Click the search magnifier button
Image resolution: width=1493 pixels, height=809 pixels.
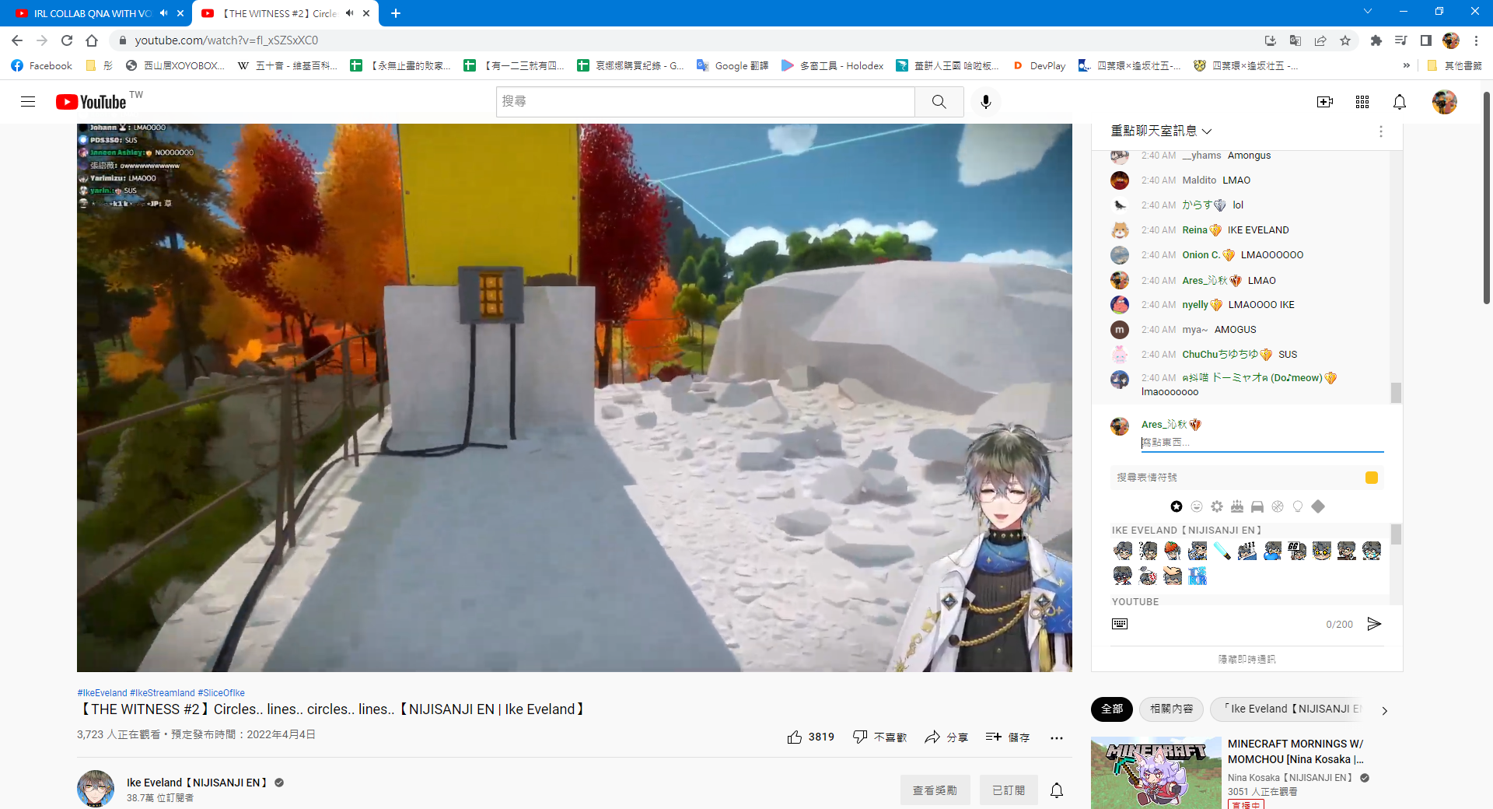[x=939, y=102]
